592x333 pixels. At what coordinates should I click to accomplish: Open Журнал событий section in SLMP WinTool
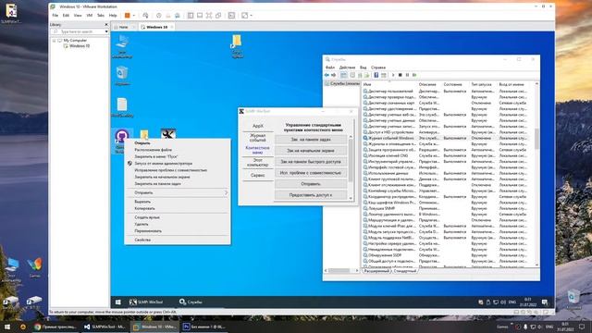click(258, 138)
